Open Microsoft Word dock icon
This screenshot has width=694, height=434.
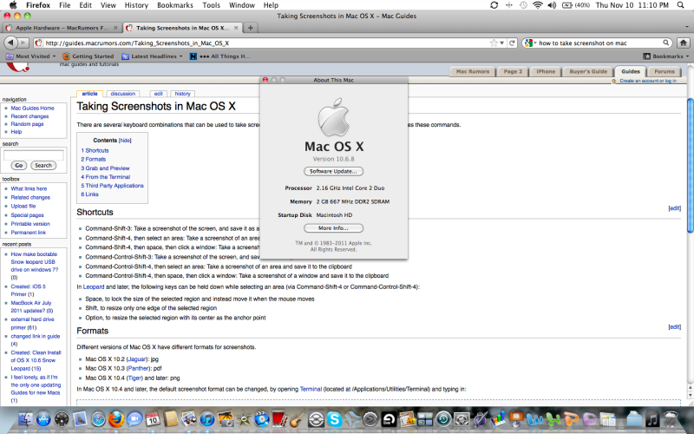point(534,419)
